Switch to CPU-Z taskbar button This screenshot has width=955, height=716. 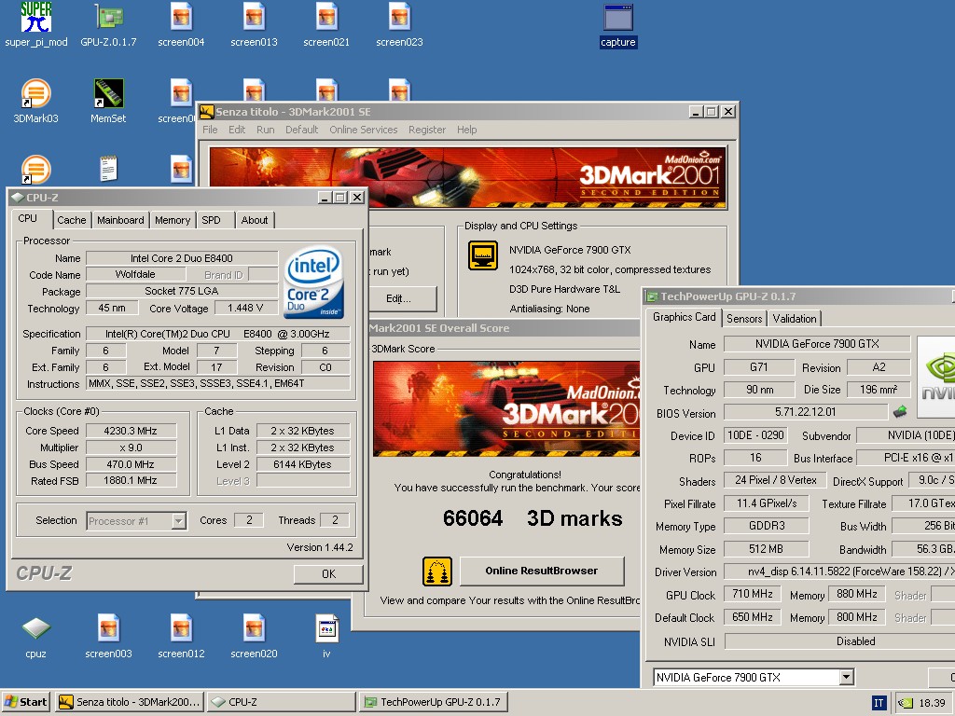tap(282, 702)
